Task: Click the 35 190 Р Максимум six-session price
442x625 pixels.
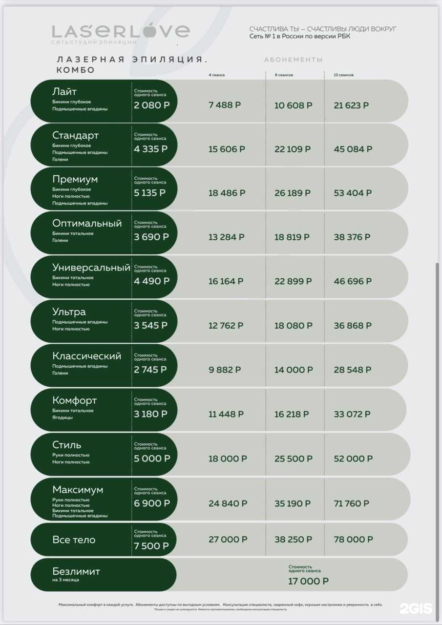Action: coord(293,503)
